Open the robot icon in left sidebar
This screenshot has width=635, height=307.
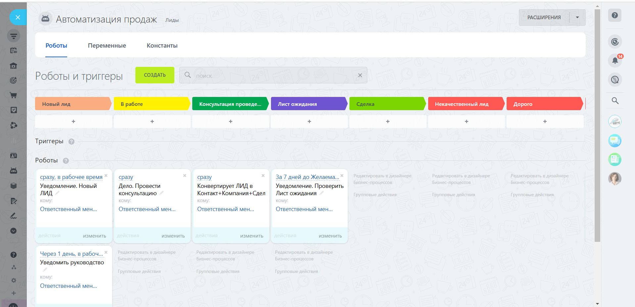click(14, 171)
